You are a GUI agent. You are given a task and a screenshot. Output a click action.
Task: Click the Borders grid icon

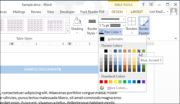[132, 21]
